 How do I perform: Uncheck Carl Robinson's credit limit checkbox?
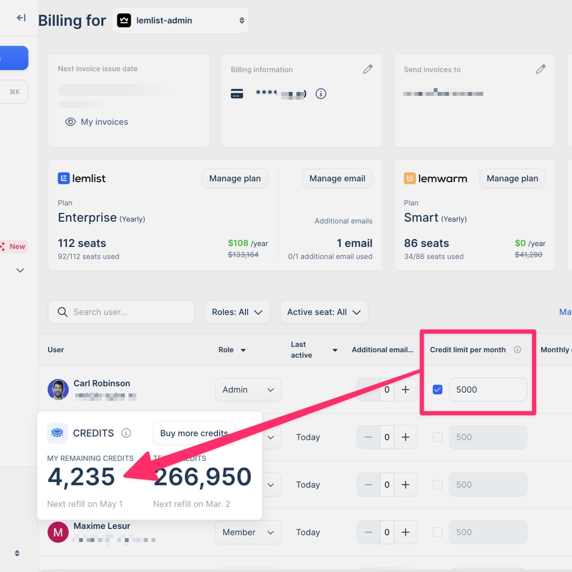[437, 389]
